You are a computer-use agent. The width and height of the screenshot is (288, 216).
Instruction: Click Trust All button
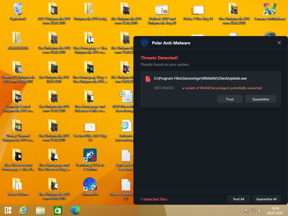tap(238, 199)
